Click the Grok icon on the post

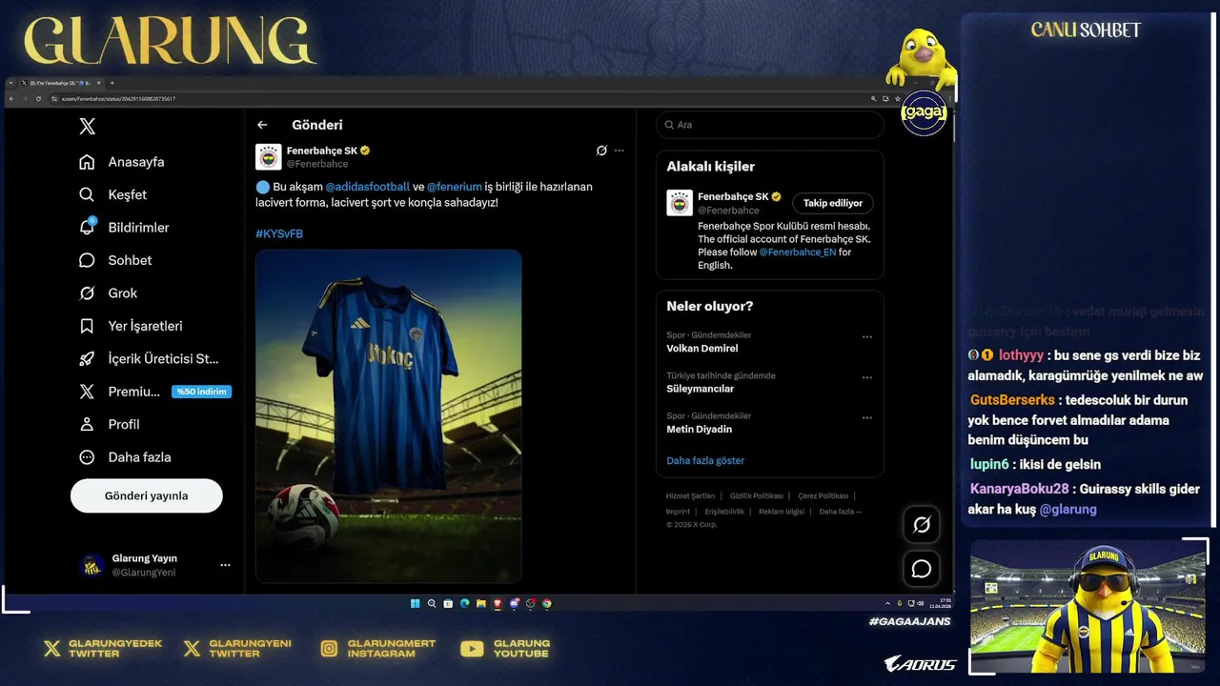(601, 151)
